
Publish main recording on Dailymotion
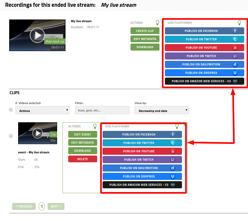point(204,64)
